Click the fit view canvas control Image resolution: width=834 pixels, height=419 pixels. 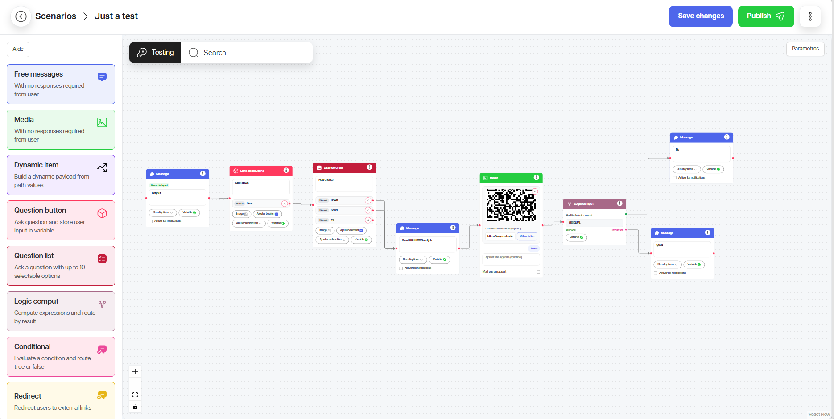[x=135, y=395]
